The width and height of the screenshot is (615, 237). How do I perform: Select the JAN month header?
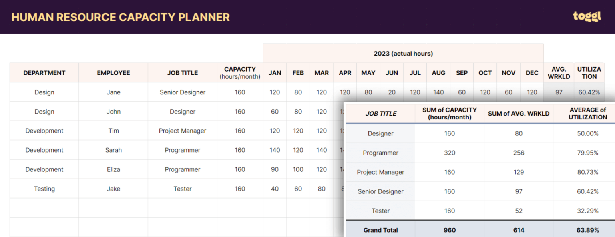click(x=275, y=73)
